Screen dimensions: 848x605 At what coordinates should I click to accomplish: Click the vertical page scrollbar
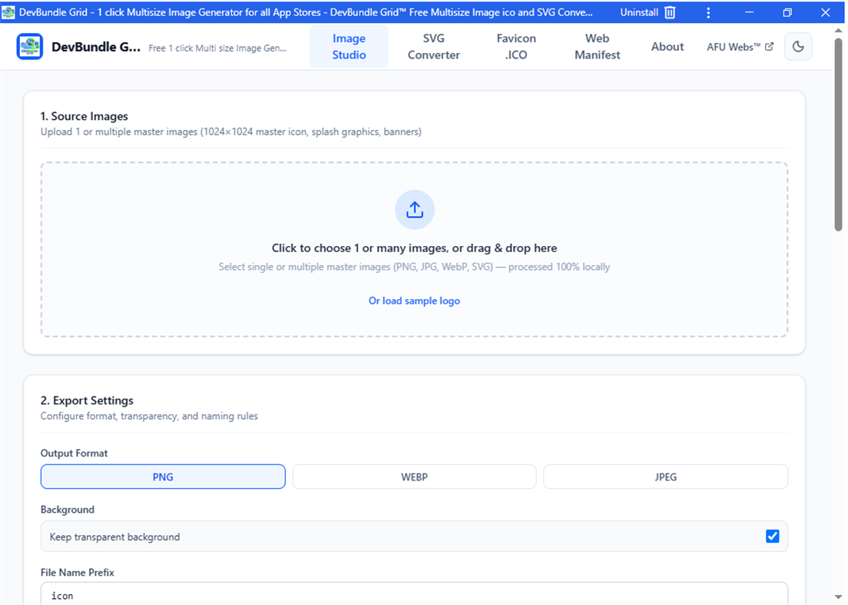[x=838, y=135]
